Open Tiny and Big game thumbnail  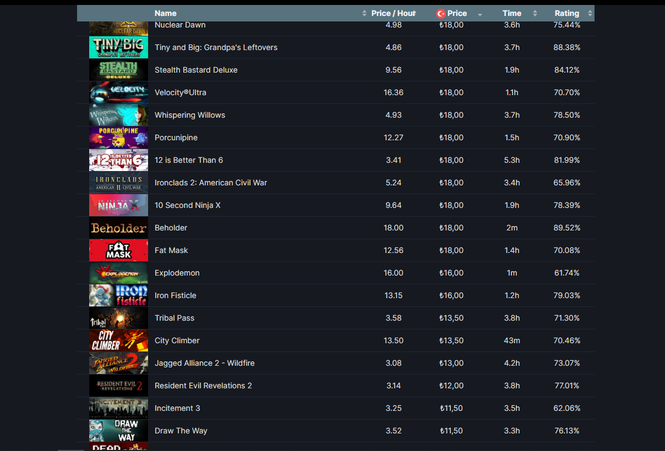(118, 47)
